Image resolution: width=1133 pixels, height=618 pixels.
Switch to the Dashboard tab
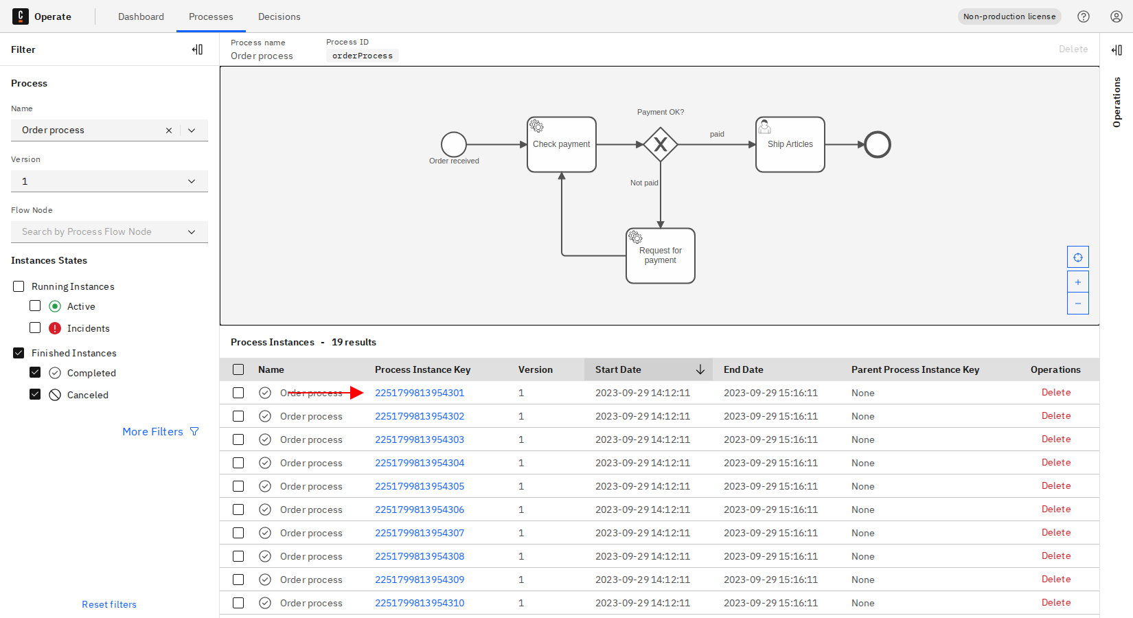pos(141,16)
